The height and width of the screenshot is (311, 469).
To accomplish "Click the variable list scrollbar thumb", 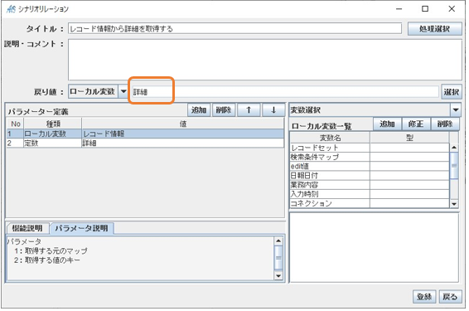I will (454, 166).
